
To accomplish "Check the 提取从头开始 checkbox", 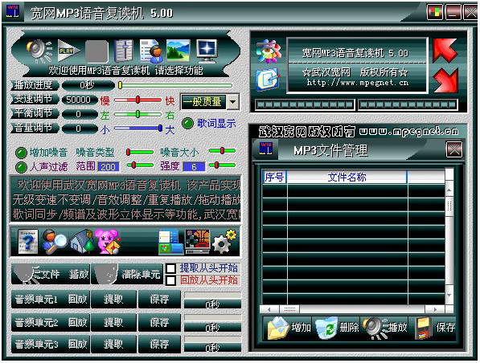I will tap(170, 268).
